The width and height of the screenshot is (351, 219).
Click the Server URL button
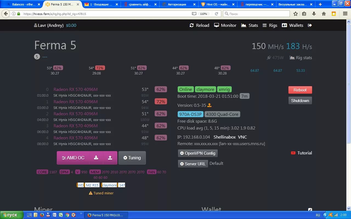pos(193,164)
